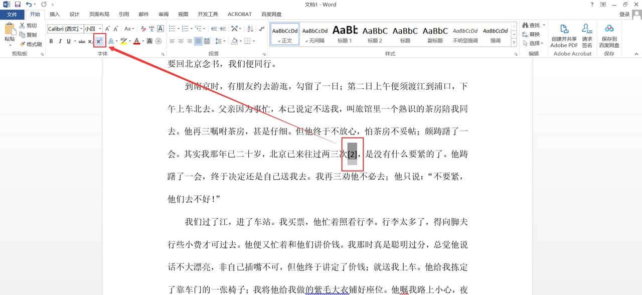Click the 保存到百度网盘 icon

coord(609,35)
